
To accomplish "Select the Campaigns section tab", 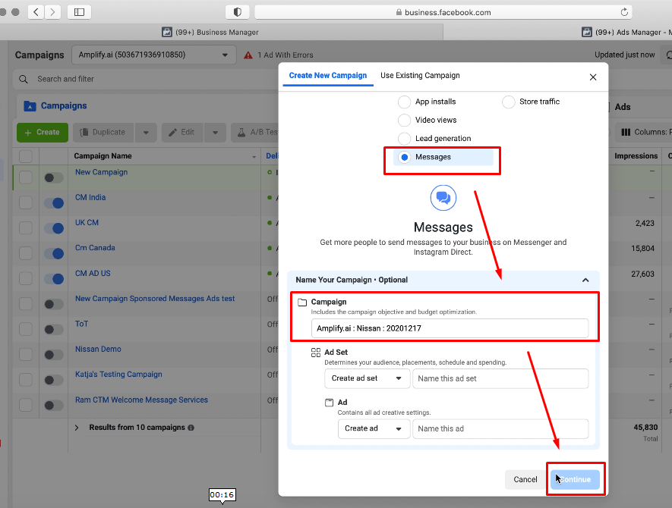I will point(64,105).
